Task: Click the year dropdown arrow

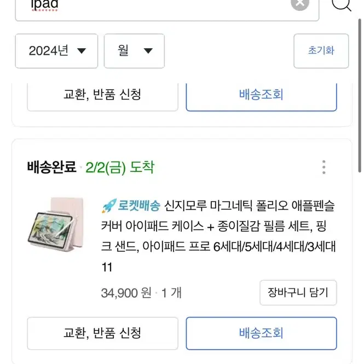Action: (x=82, y=51)
